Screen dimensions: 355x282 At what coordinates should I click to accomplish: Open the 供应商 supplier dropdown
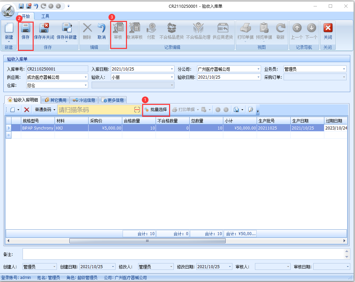(85, 77)
